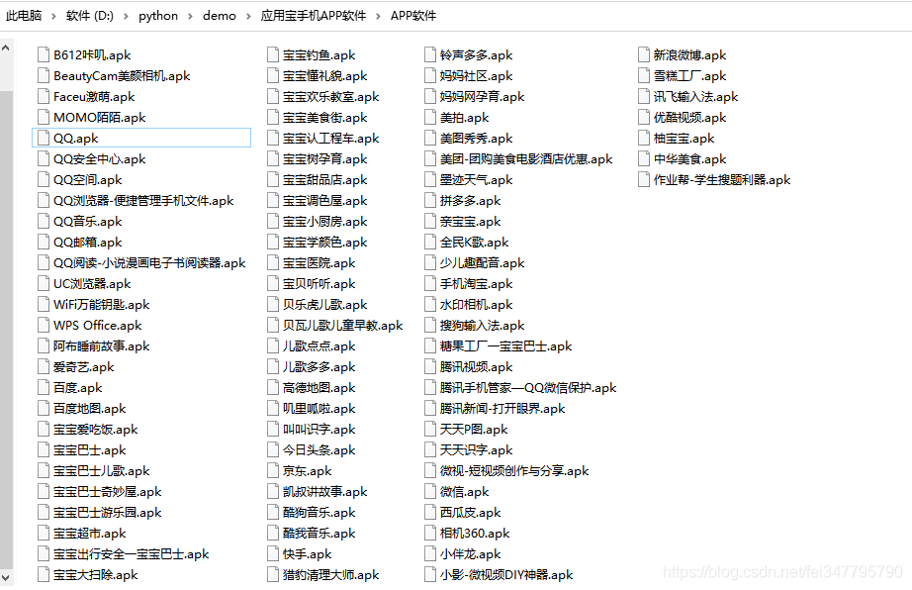Select the icon of 快手.apk
912x590 pixels.
click(x=273, y=554)
